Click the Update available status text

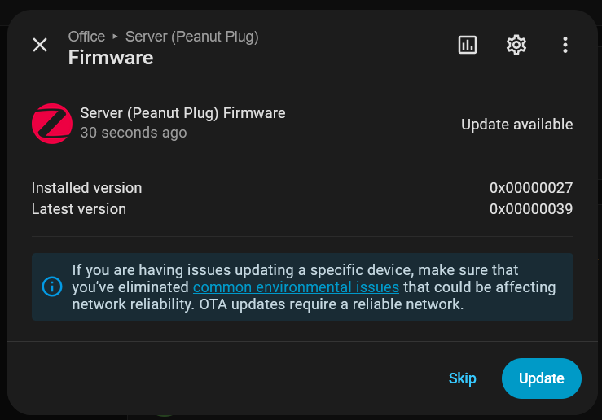pos(516,125)
